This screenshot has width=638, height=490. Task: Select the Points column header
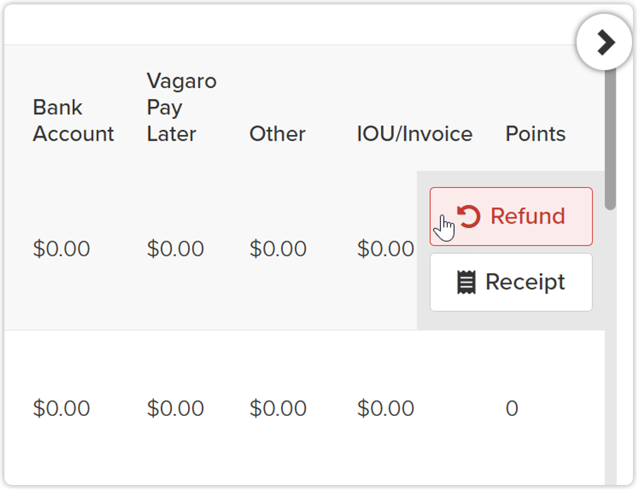(x=536, y=134)
